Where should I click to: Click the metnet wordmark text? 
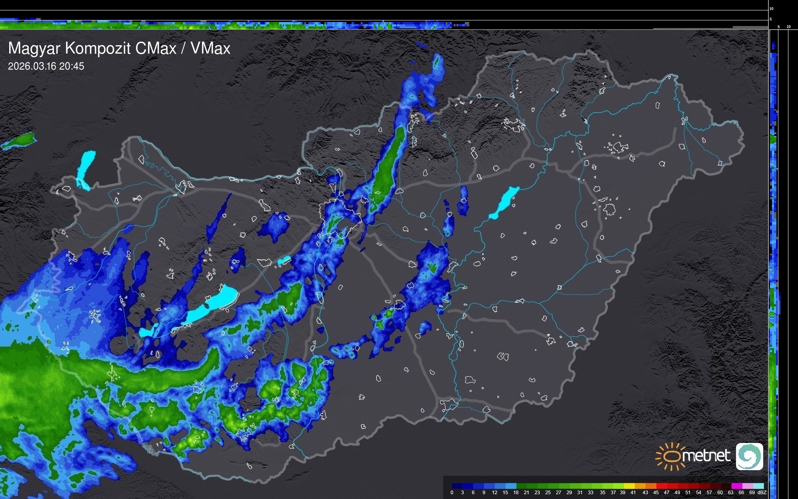coord(706,456)
